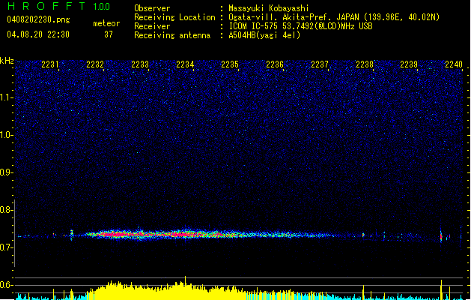Click the 2237 time marker
Image resolution: width=471 pixels, height=300 pixels.
320,64
